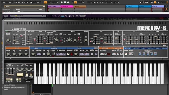Screen dimensions: 169x95
Task: Click the NEW preset button
Action: 6,16
